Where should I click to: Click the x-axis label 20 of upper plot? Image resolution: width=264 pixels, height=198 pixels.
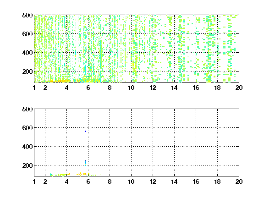239,88
